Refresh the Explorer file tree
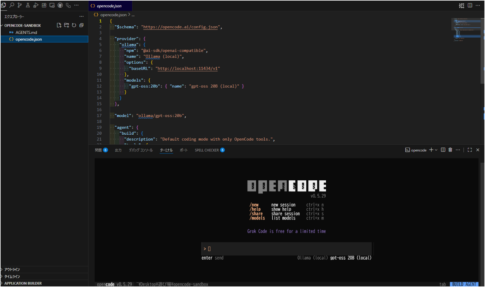This screenshot has width=485, height=287. 74,25
